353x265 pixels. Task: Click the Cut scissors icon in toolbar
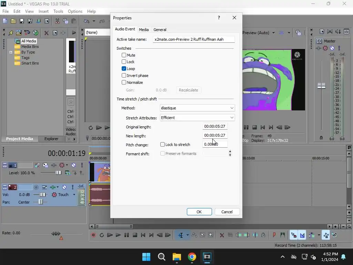click(x=57, y=21)
